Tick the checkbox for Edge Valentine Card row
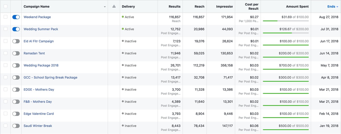This screenshot has height=134, width=341. point(6,114)
